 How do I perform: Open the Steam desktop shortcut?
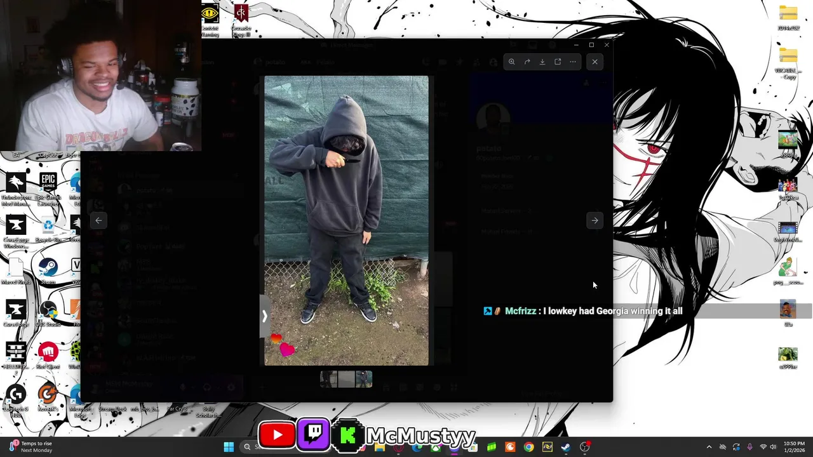coord(48,272)
